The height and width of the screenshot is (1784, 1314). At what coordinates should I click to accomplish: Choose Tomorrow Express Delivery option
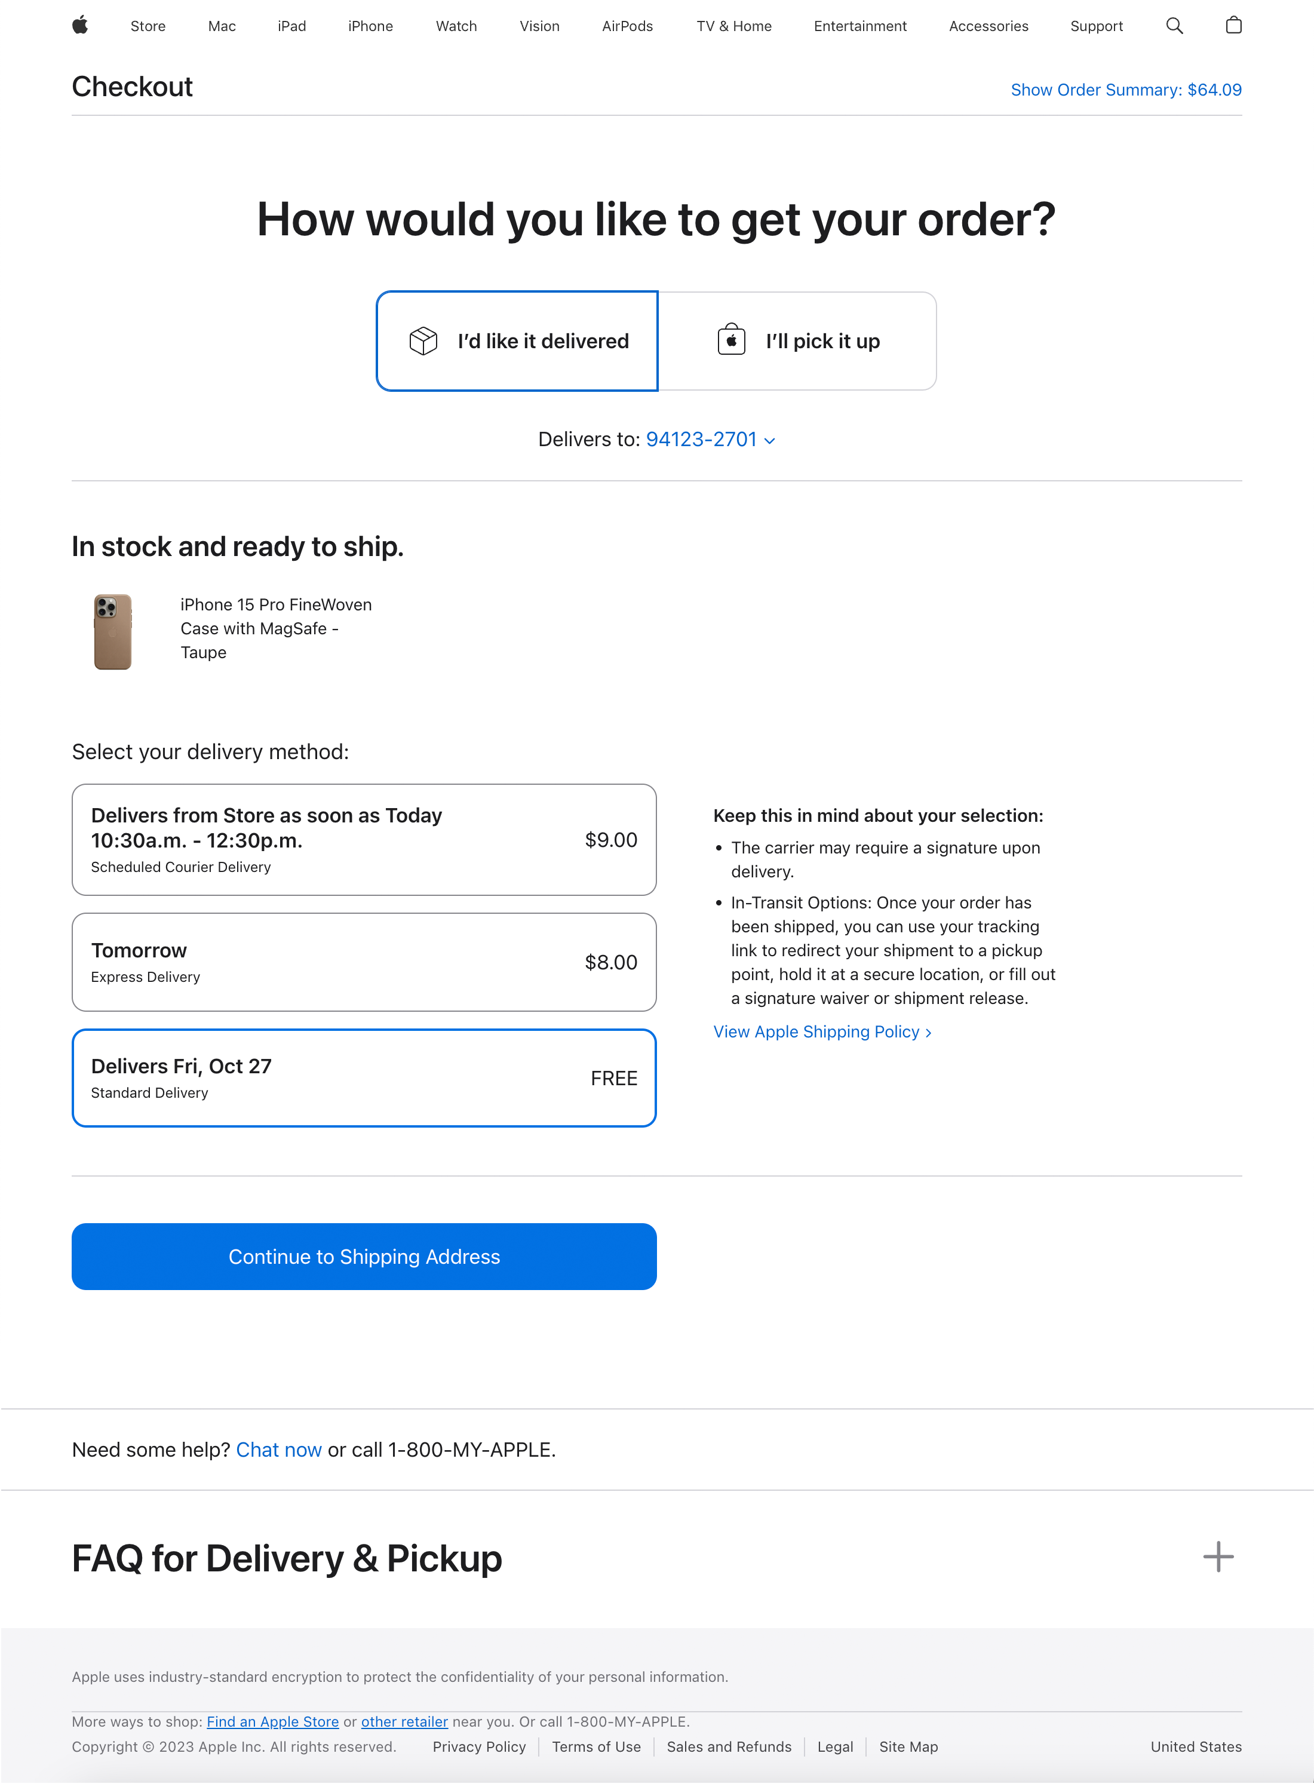click(x=364, y=962)
